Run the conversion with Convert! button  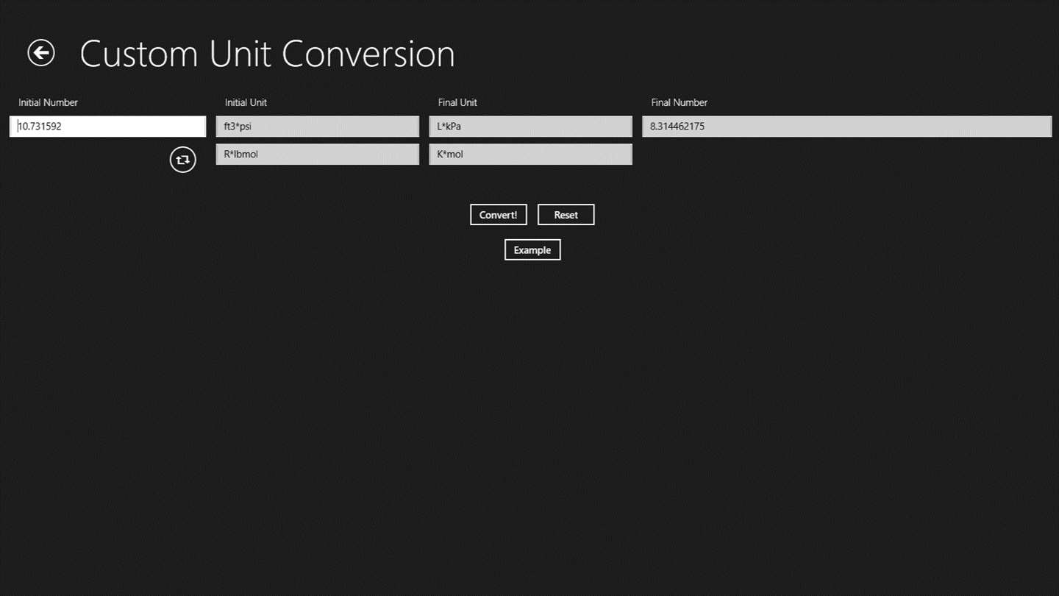[499, 215]
